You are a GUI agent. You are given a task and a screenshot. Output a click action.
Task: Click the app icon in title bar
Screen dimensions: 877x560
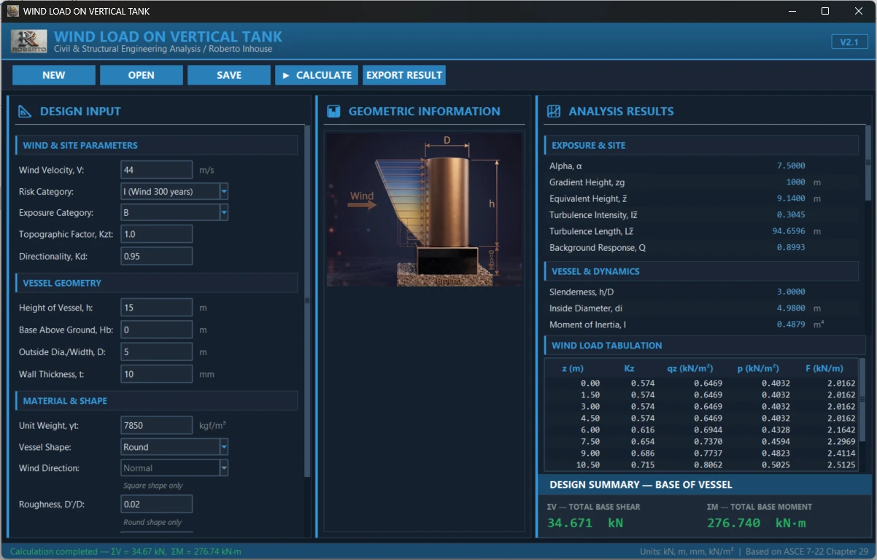(x=12, y=11)
